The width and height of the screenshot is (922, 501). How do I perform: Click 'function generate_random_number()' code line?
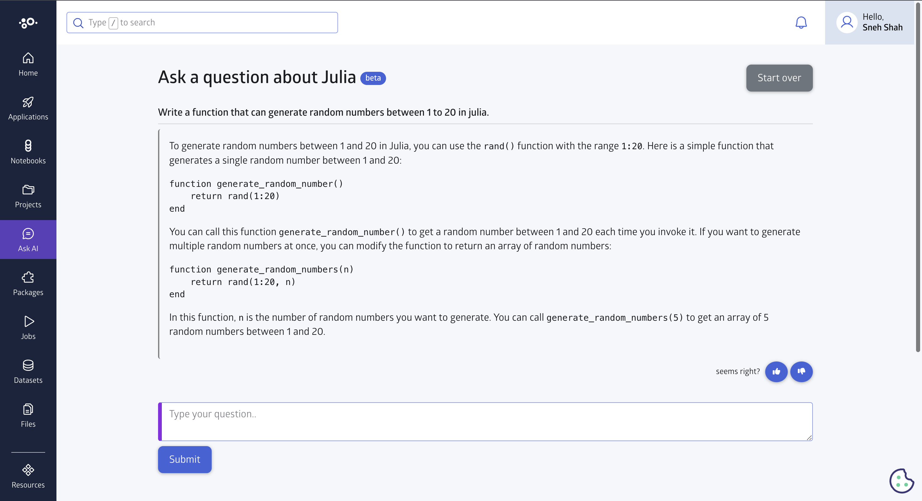(256, 184)
